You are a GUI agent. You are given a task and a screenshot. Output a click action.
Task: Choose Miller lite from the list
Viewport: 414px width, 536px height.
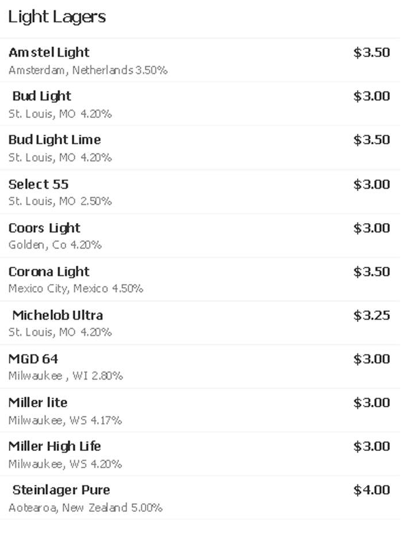pyautogui.click(x=200, y=410)
